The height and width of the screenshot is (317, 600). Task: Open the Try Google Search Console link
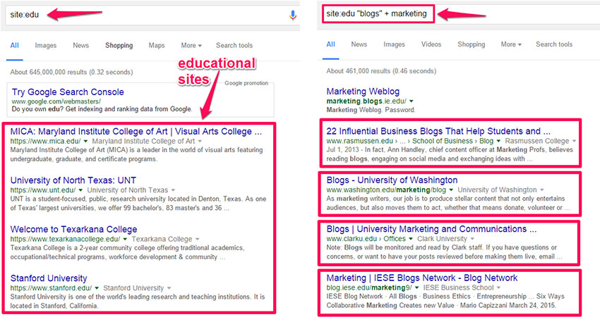68,92
